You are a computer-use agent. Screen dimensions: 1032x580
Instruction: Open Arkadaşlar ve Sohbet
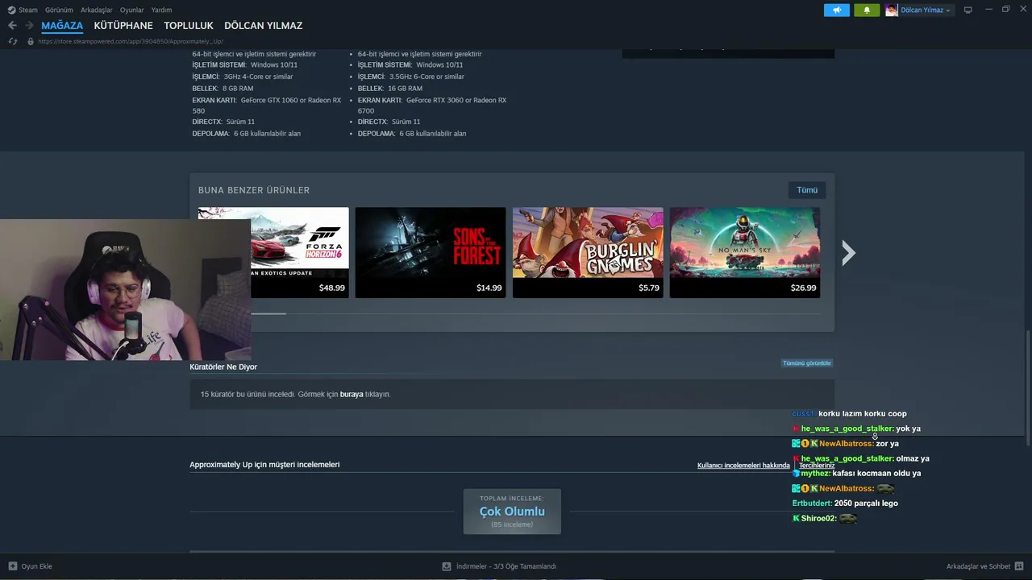pos(978,566)
